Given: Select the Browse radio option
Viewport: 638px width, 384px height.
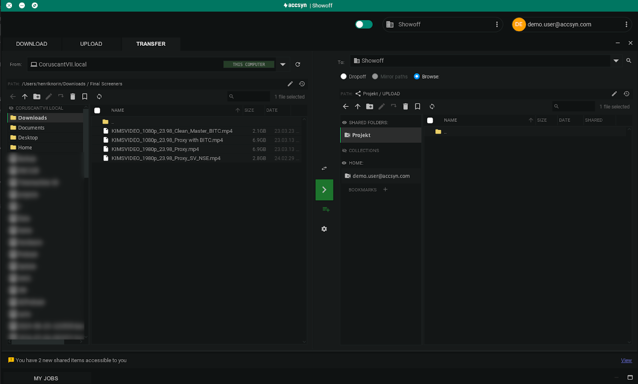Looking at the screenshot, I should coord(417,77).
